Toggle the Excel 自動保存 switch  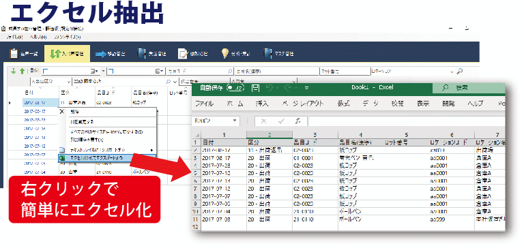(x=235, y=88)
